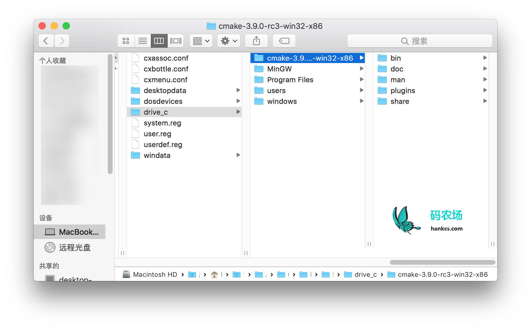The height and width of the screenshot is (329, 531).
Task: Switch to icon view
Action: [126, 41]
